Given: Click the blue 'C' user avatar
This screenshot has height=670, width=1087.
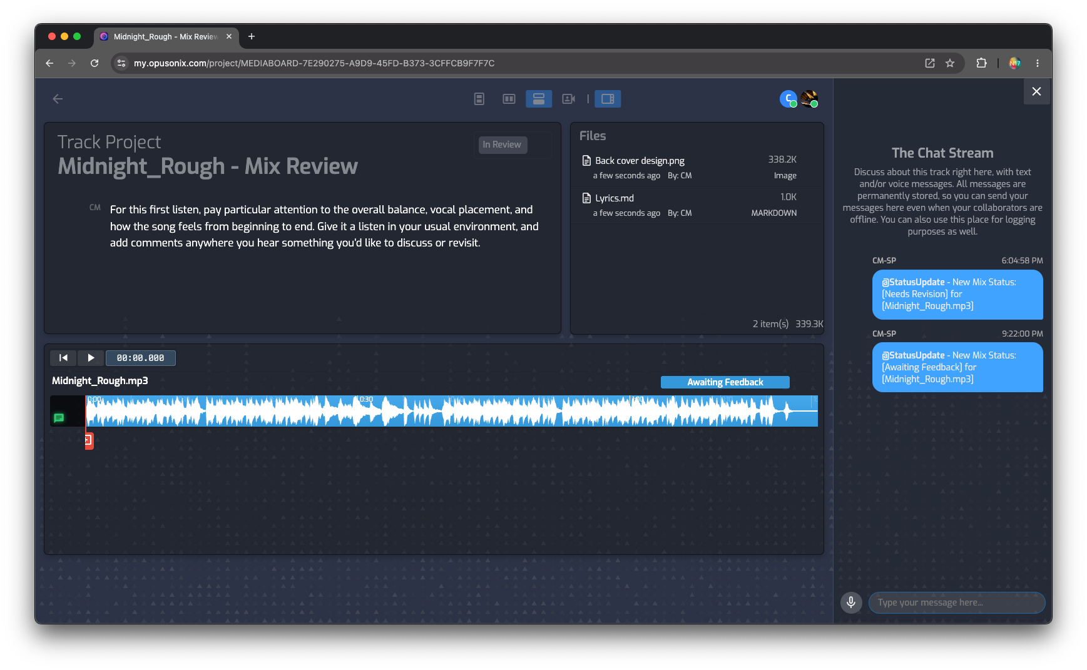Looking at the screenshot, I should [788, 99].
